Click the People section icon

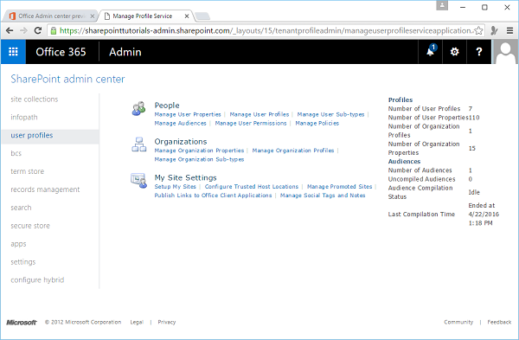139,109
